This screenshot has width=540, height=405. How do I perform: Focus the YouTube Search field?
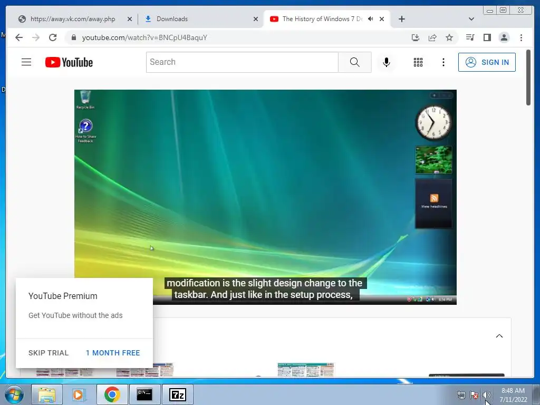click(x=243, y=62)
